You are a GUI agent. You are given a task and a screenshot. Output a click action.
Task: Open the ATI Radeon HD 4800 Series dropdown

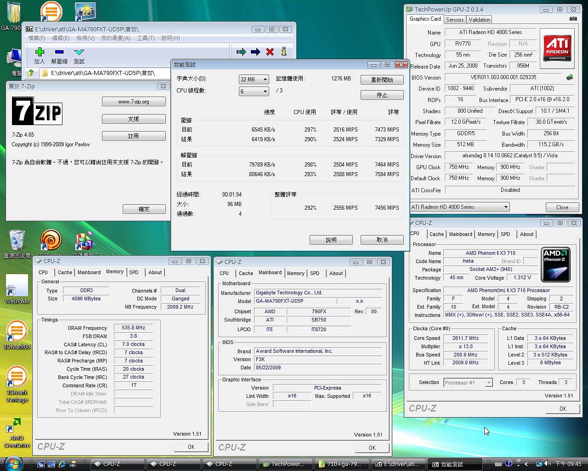[x=460, y=207]
